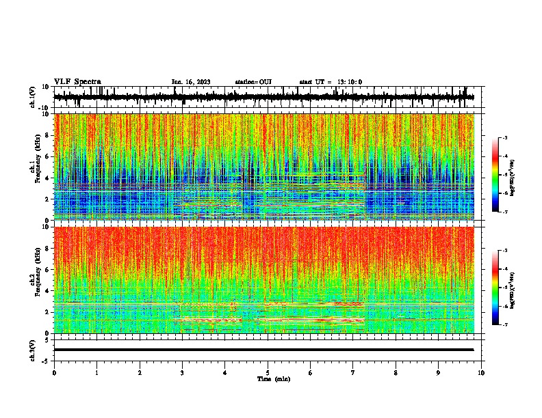Click the ch.1 frequency tick label "8"
This screenshot has height=418, width=542.
(x=47, y=135)
